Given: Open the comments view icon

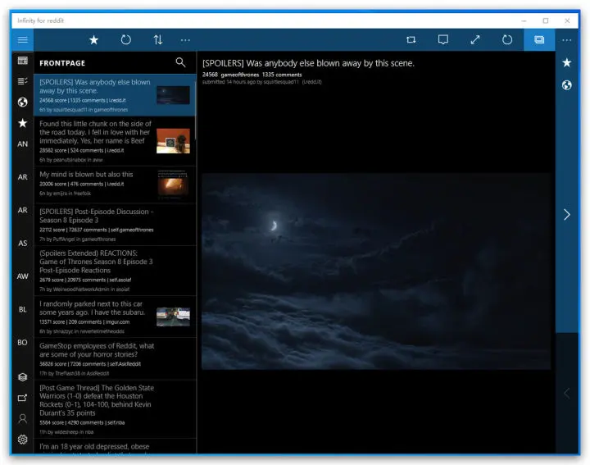Looking at the screenshot, I should tap(443, 40).
